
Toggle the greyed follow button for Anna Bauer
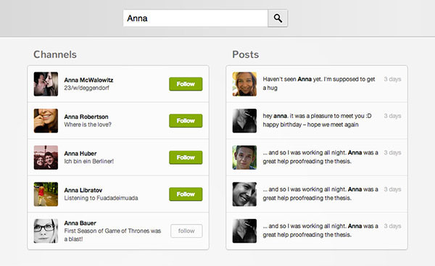tap(186, 230)
